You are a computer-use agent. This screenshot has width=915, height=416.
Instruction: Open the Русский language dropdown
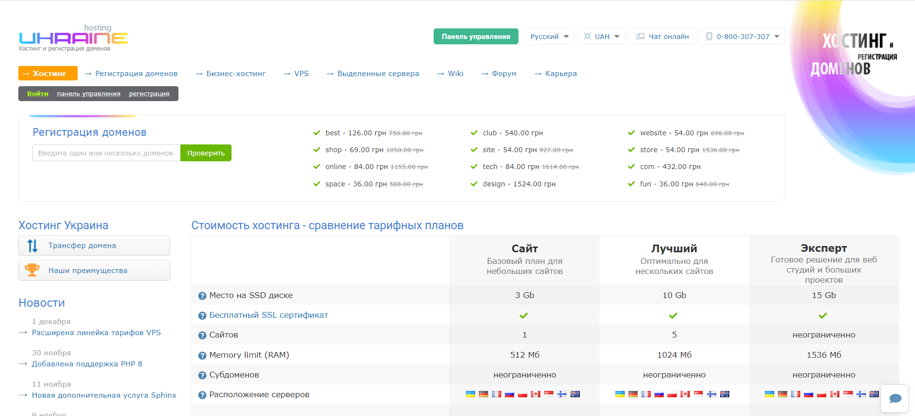[548, 37]
